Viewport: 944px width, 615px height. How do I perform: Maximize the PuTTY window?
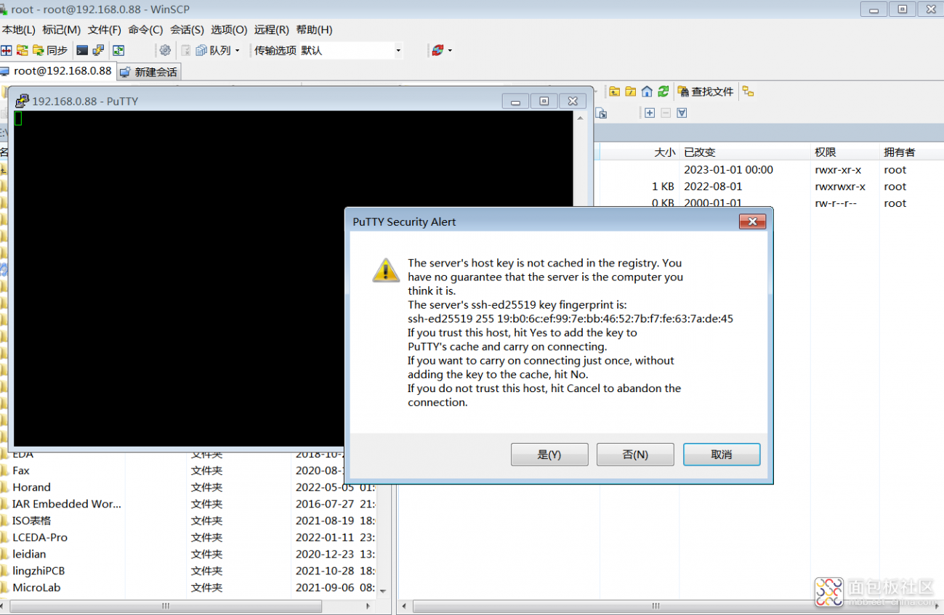pos(544,101)
